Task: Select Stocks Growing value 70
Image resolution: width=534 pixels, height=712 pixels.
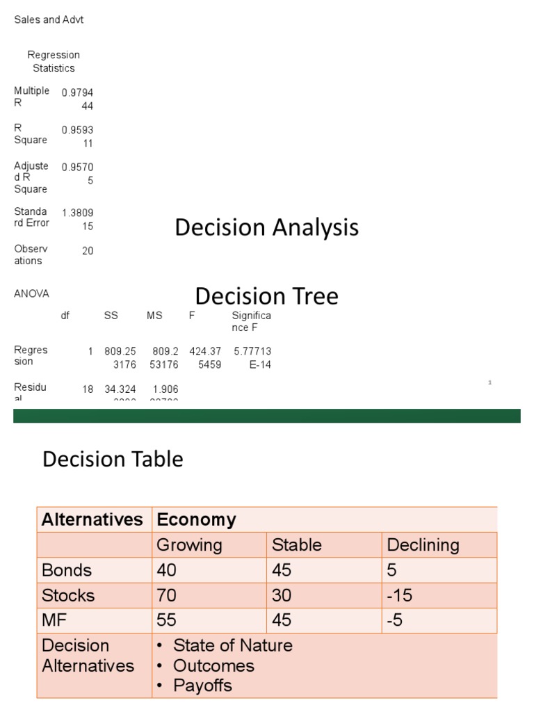Action: click(x=167, y=595)
